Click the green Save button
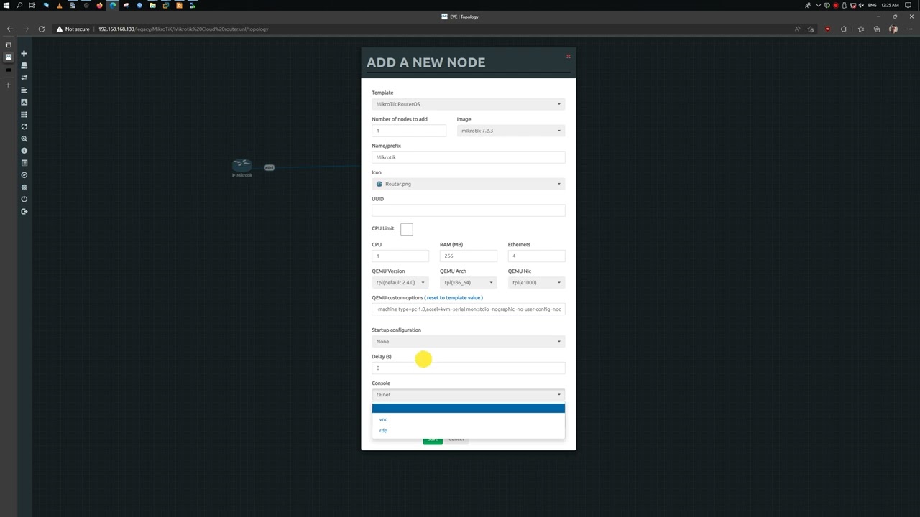The image size is (920, 517). [x=433, y=439]
